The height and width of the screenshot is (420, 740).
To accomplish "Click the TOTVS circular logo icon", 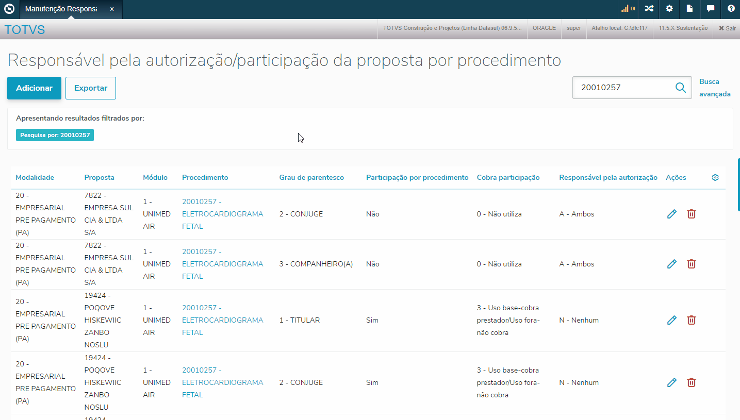I will 9,9.
